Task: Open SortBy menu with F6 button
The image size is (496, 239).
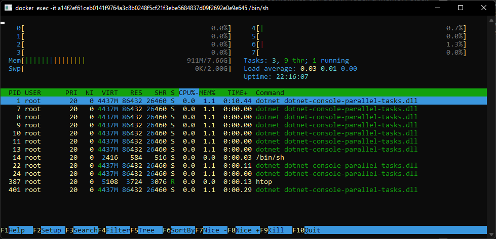Action: (179, 230)
